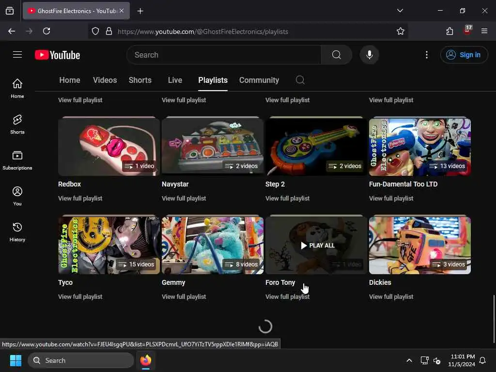This screenshot has width=496, height=372.
Task: Bookmark this page with the star icon
Action: (400, 31)
